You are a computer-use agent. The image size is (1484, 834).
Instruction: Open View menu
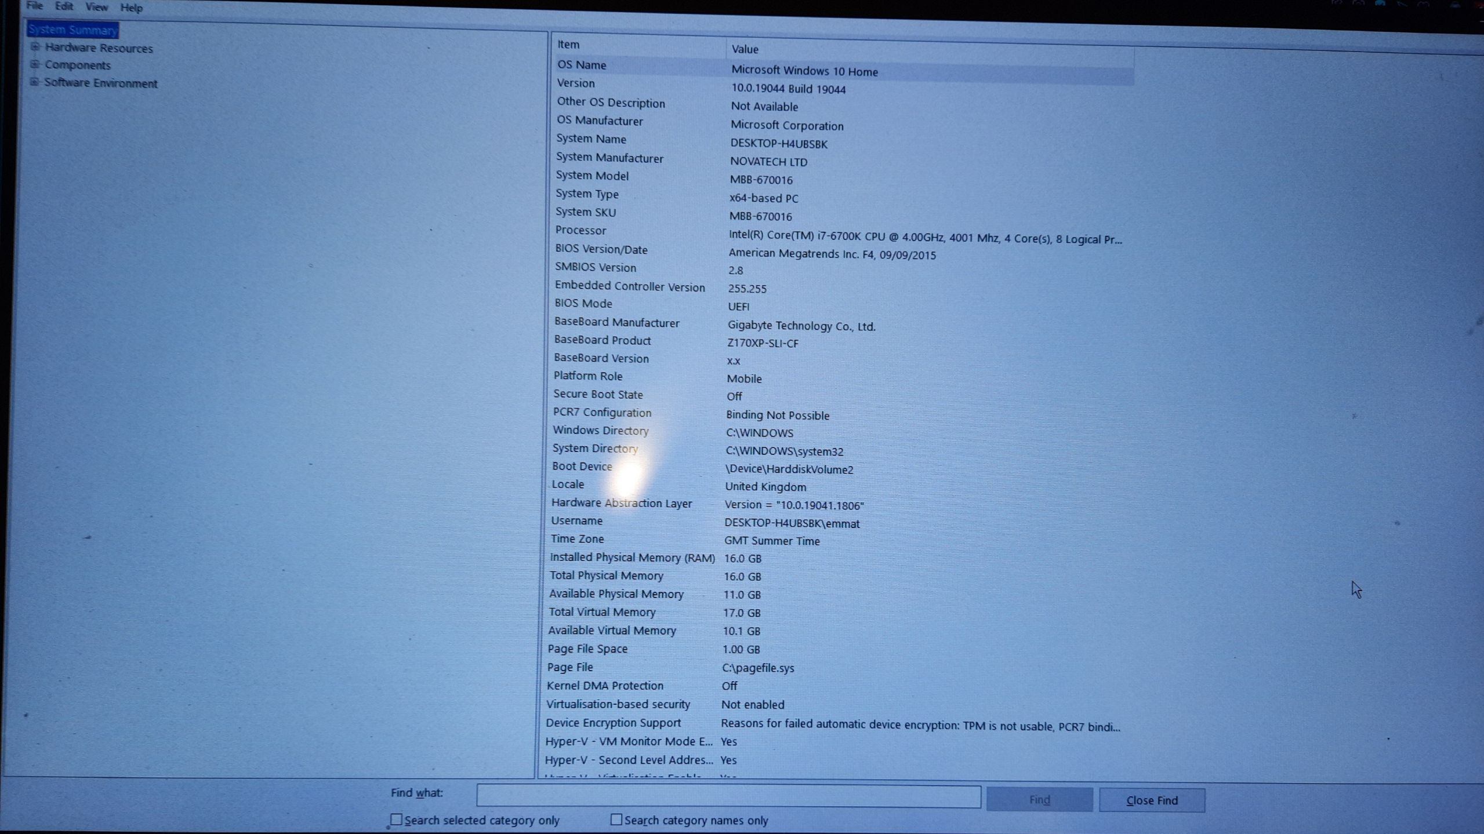96,7
